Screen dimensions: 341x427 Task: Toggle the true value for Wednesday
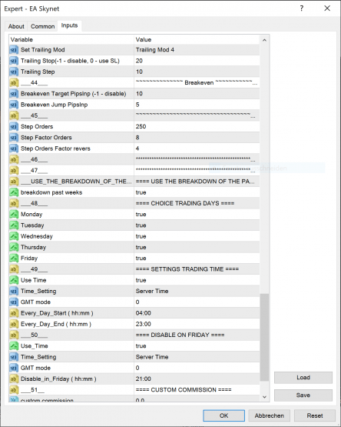197,236
